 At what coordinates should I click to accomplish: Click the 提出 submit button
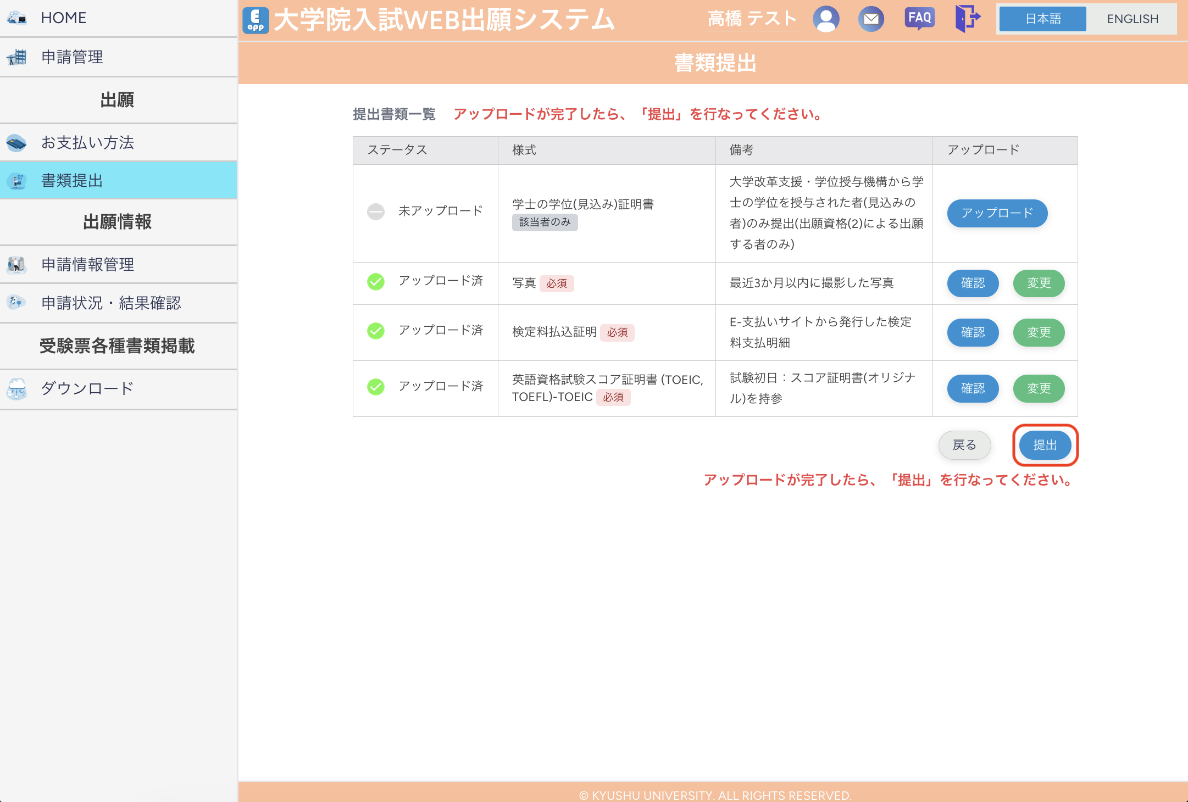pos(1045,445)
